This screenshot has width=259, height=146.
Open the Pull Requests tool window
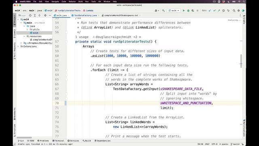coord(15,51)
